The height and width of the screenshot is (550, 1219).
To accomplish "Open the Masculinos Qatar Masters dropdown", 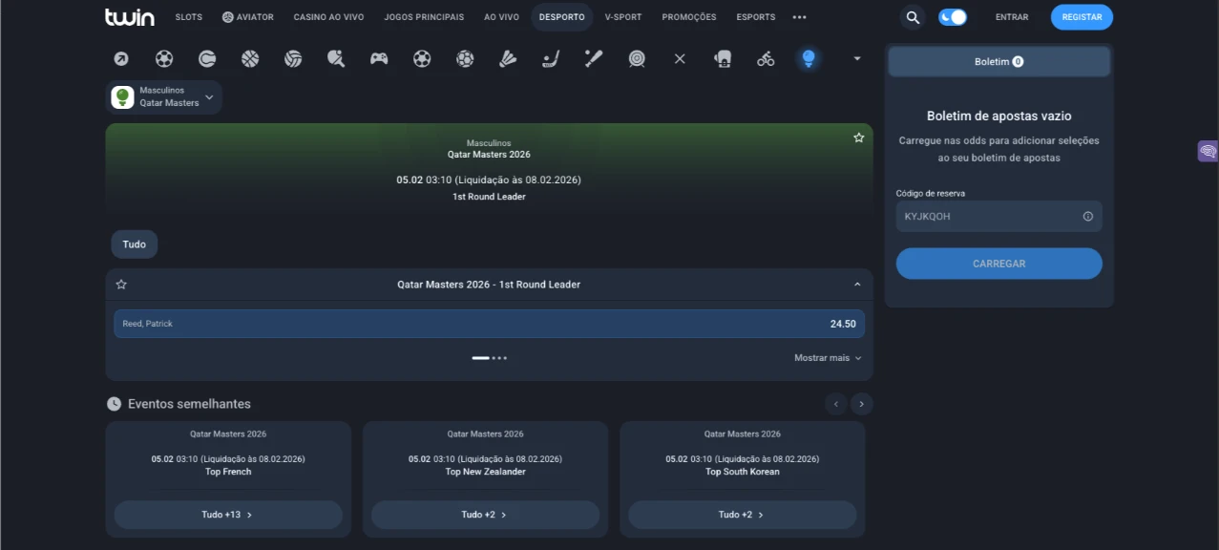I will click(163, 97).
